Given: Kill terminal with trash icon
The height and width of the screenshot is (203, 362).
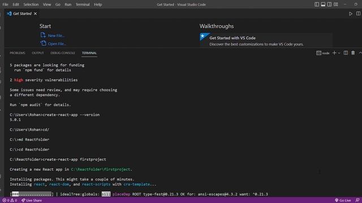Looking at the screenshot, I should click(x=353, y=53).
